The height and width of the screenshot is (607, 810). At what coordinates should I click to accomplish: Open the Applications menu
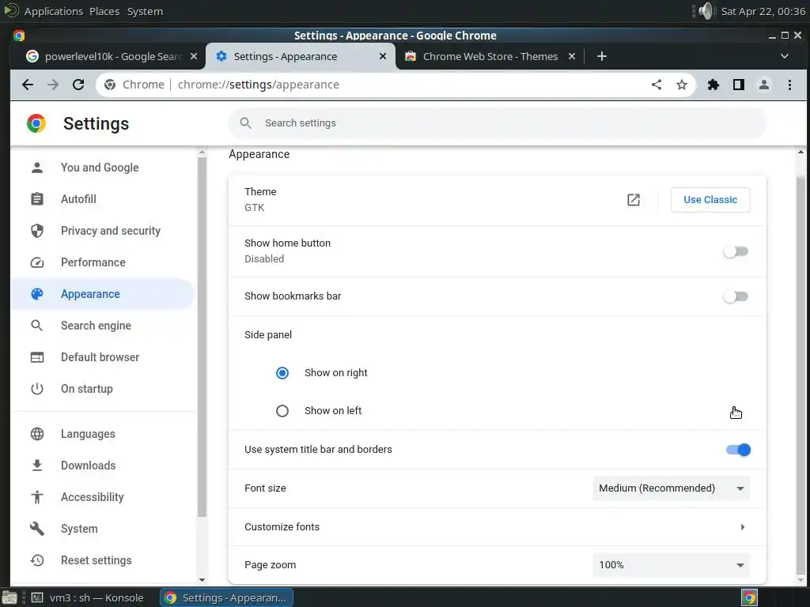click(x=54, y=11)
